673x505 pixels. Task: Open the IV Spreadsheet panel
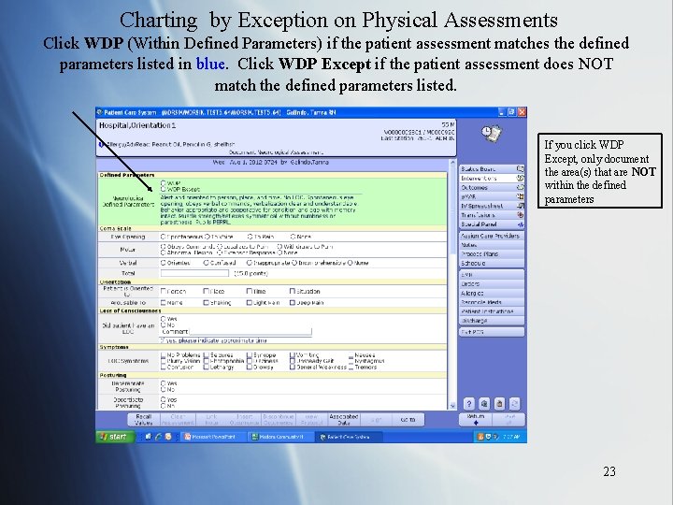(492, 206)
